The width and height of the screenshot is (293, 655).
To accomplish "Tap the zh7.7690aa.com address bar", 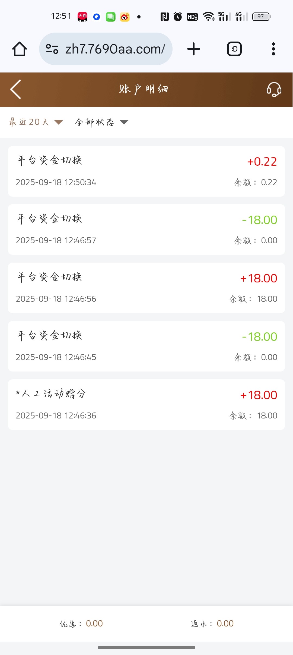I will point(115,49).
